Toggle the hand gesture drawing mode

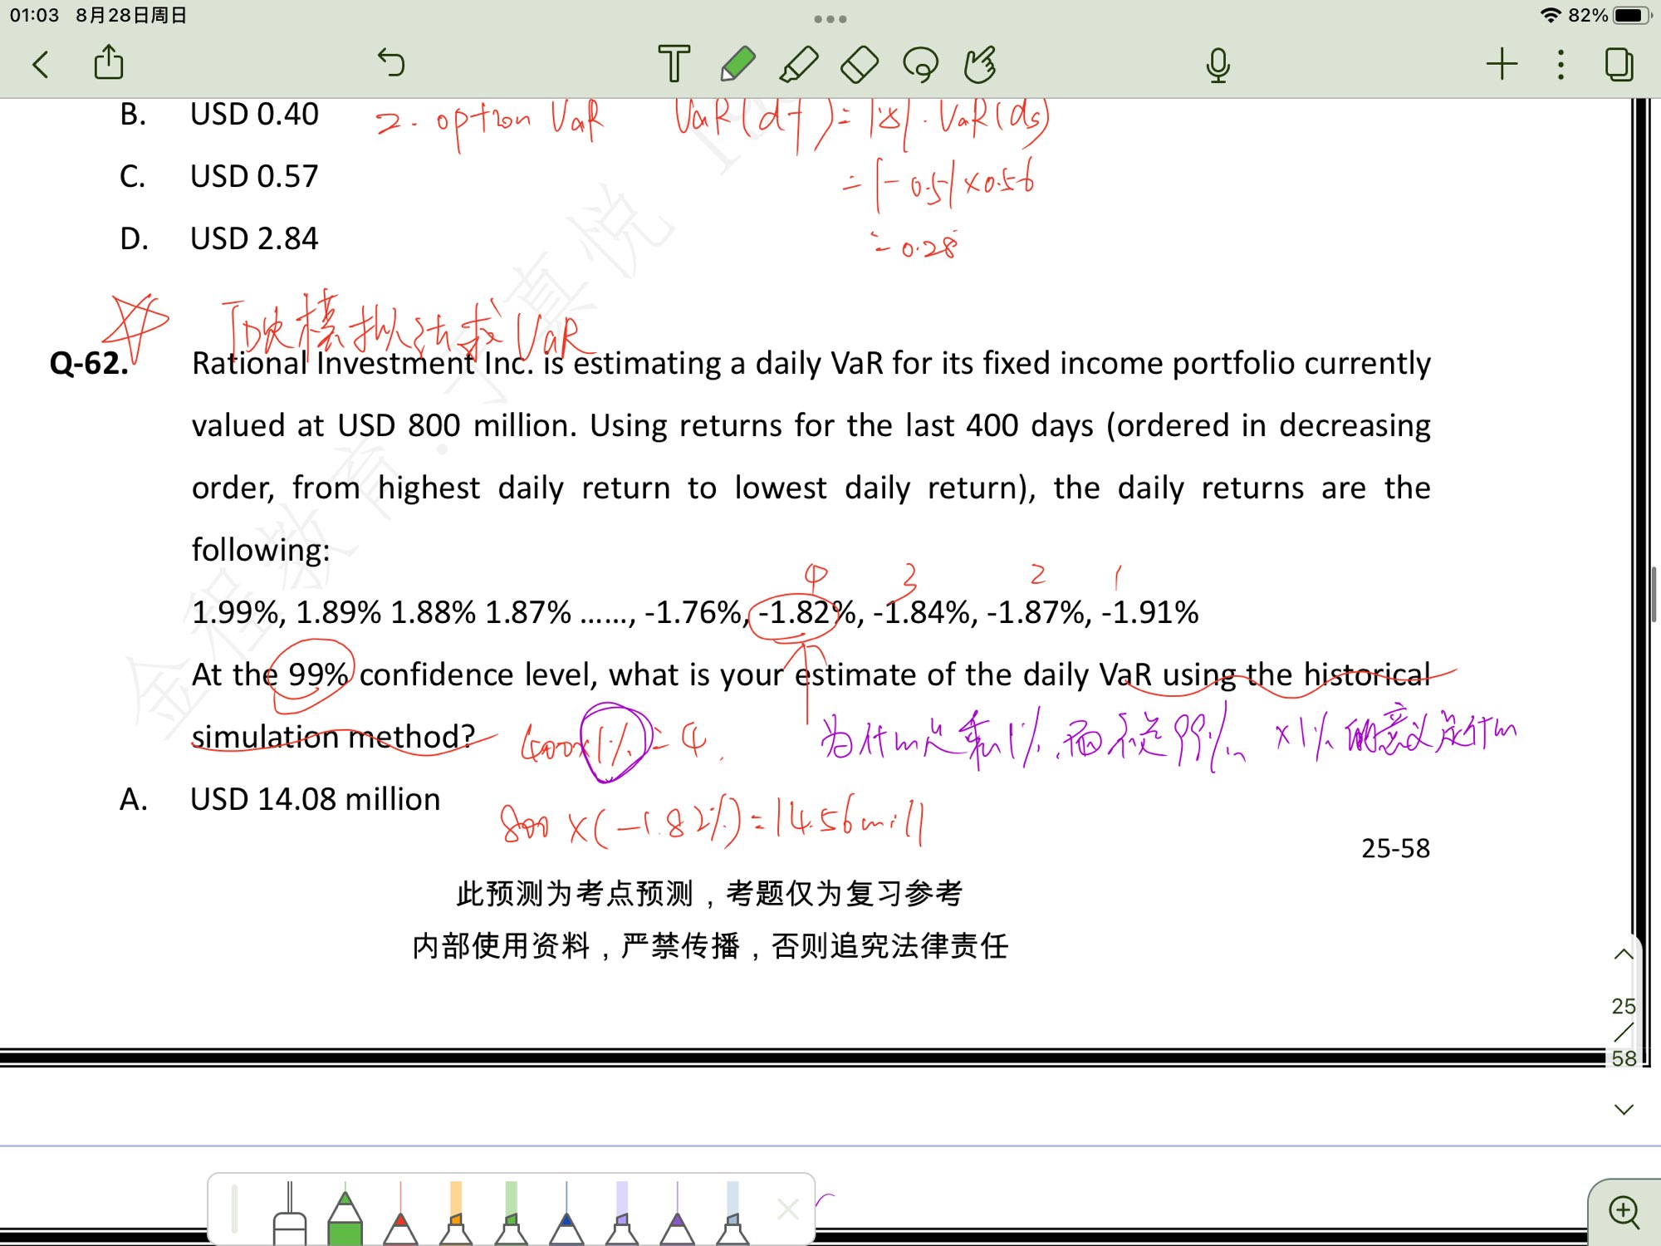pyautogui.click(x=981, y=64)
